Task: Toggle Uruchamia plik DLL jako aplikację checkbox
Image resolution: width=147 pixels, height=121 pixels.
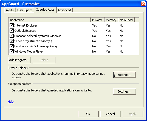Action: coord(12,46)
